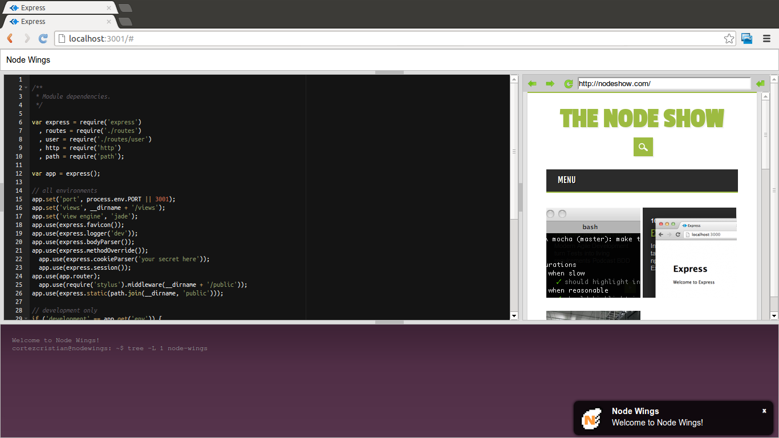Click the Node Wings header title
The height and width of the screenshot is (438, 779).
click(28, 60)
